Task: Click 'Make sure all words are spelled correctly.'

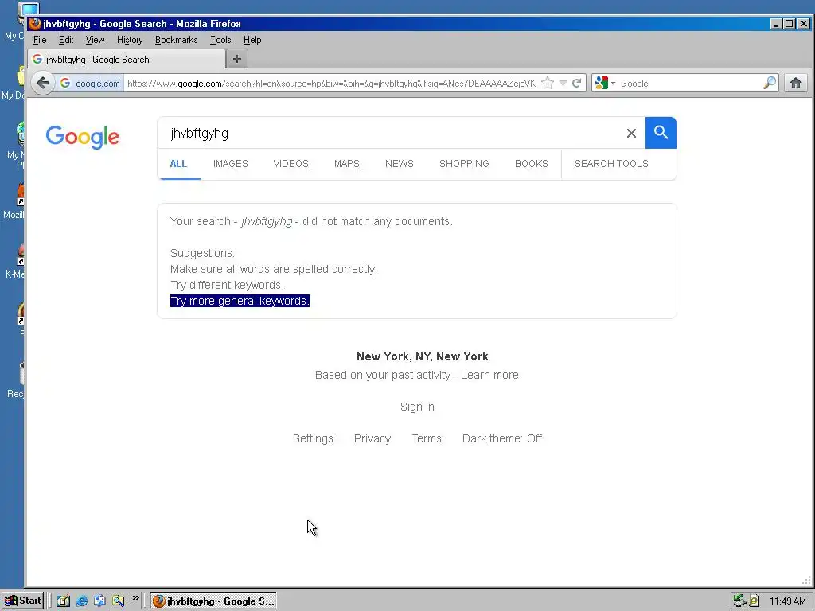Action: 274,269
